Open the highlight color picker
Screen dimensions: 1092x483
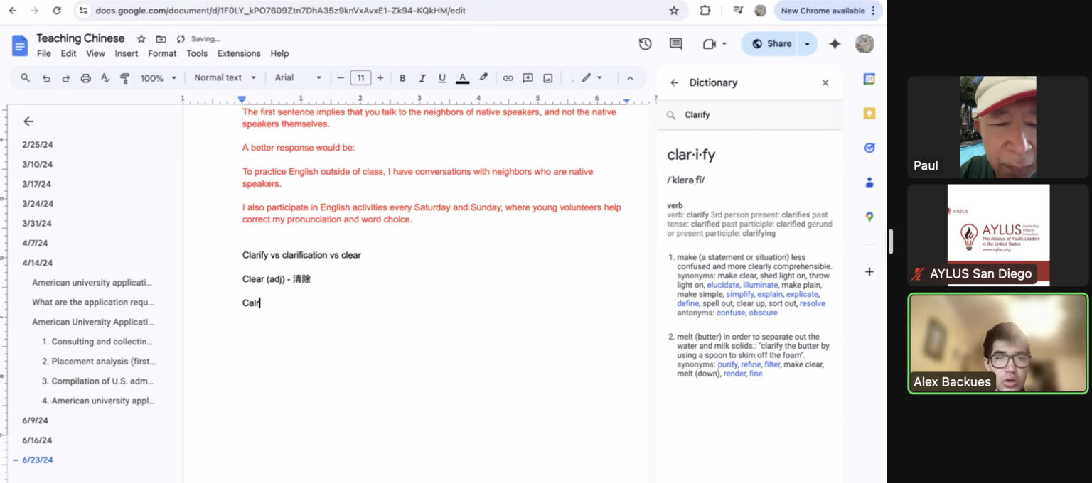pos(483,78)
